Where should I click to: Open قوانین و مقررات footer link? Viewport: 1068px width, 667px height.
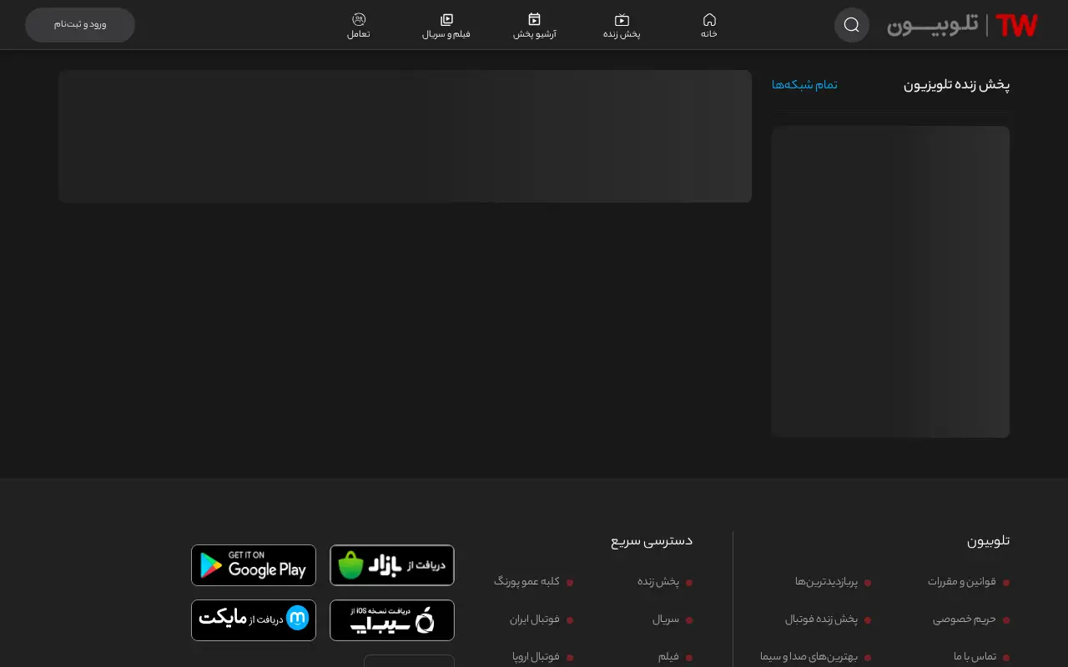(962, 582)
